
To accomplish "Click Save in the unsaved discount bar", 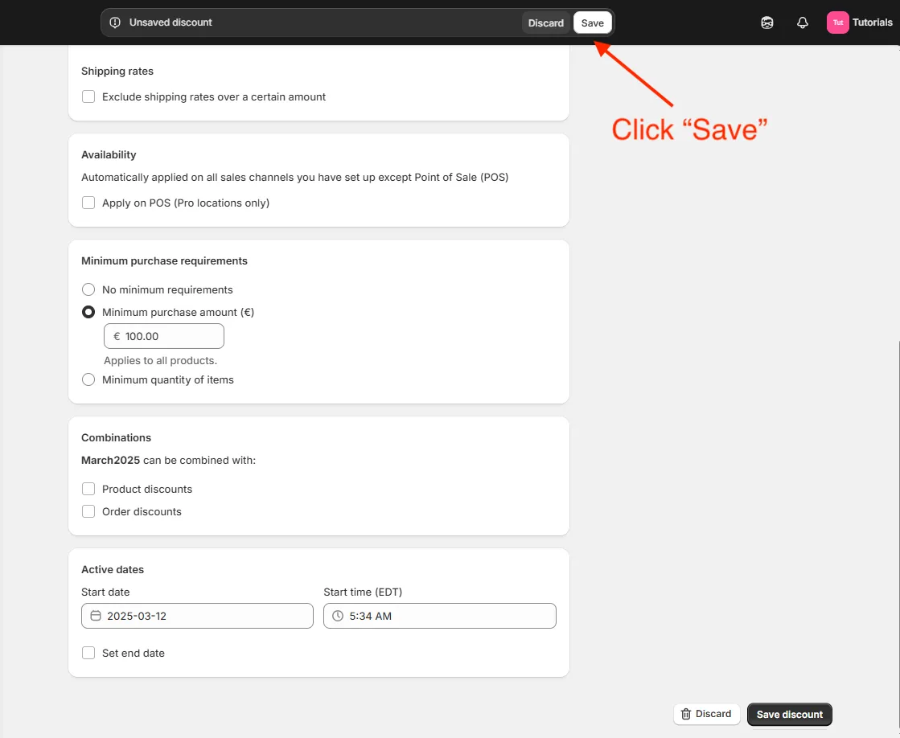I will point(592,23).
